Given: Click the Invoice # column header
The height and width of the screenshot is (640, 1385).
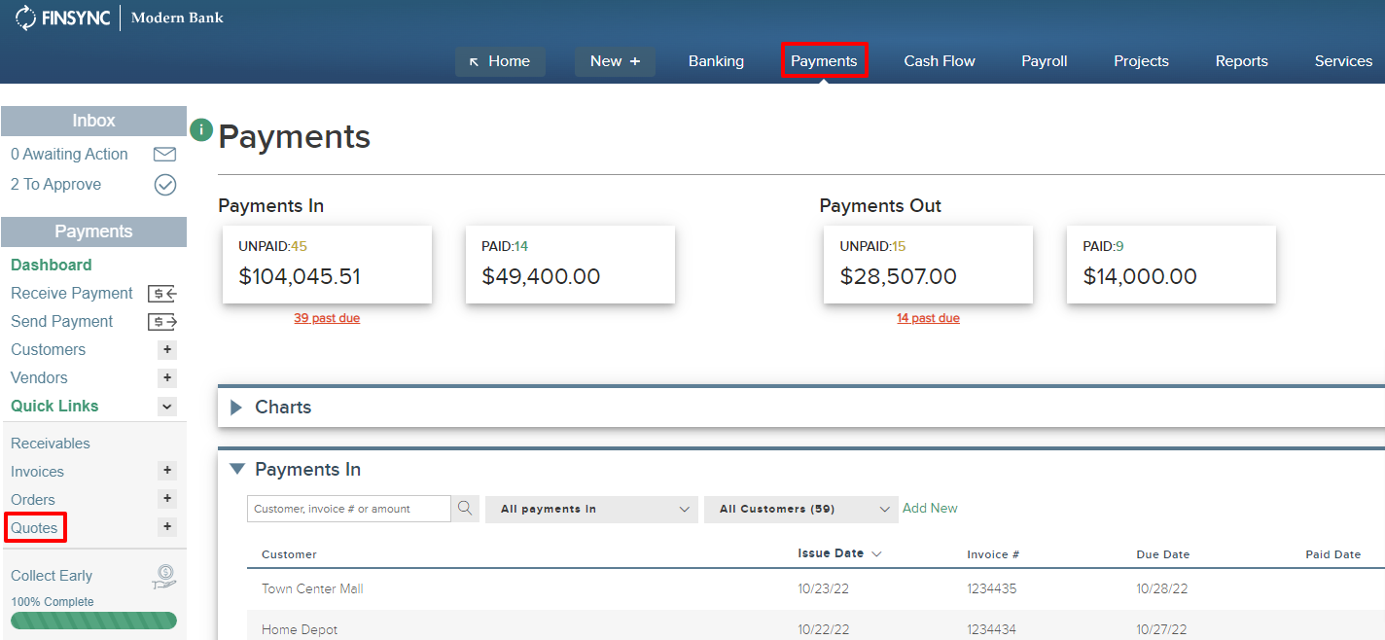Looking at the screenshot, I should tap(993, 554).
